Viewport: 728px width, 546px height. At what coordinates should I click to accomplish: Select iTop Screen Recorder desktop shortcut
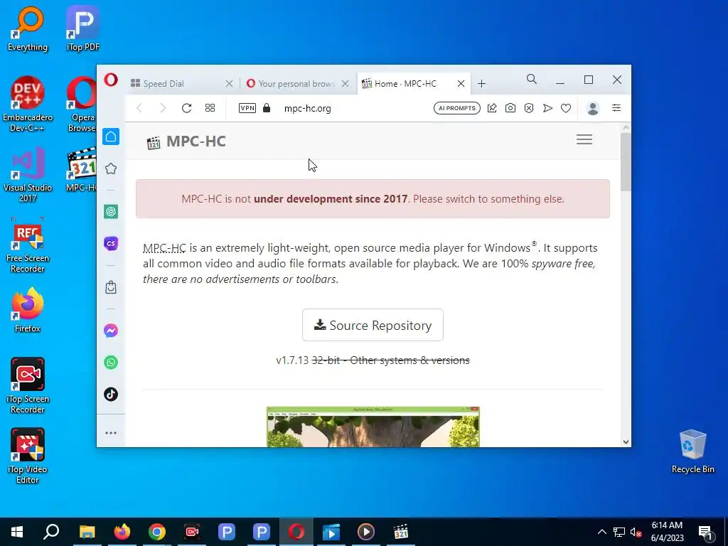click(28, 385)
